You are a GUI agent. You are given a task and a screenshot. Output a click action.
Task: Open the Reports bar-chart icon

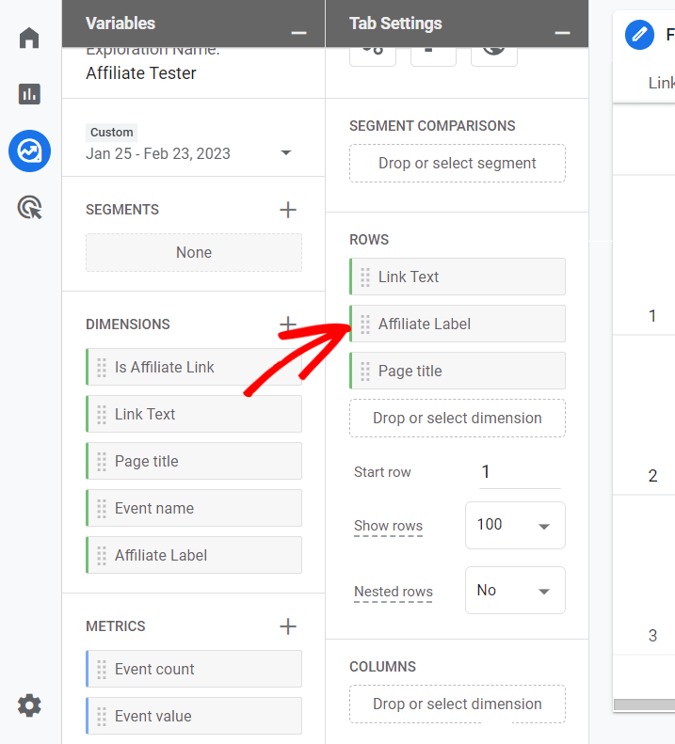[29, 94]
